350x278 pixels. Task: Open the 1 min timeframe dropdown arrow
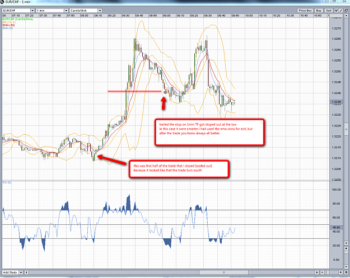66,11
